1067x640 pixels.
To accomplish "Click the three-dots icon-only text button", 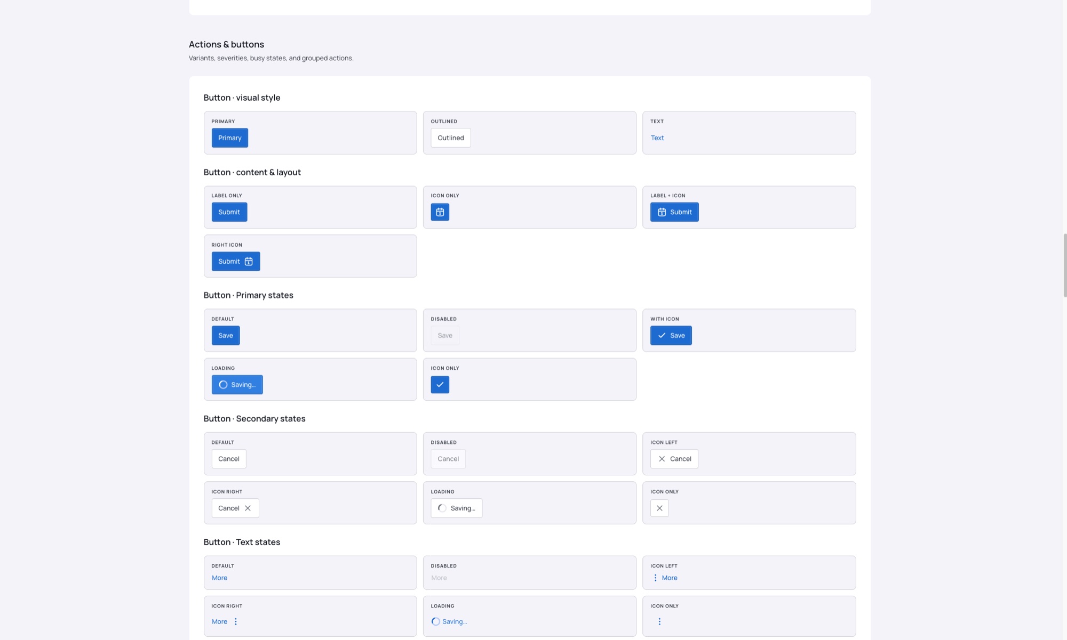I will pos(659,621).
